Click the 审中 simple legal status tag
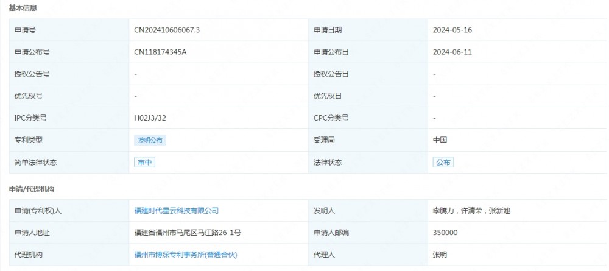The image size is (609, 271). pyautogui.click(x=144, y=162)
